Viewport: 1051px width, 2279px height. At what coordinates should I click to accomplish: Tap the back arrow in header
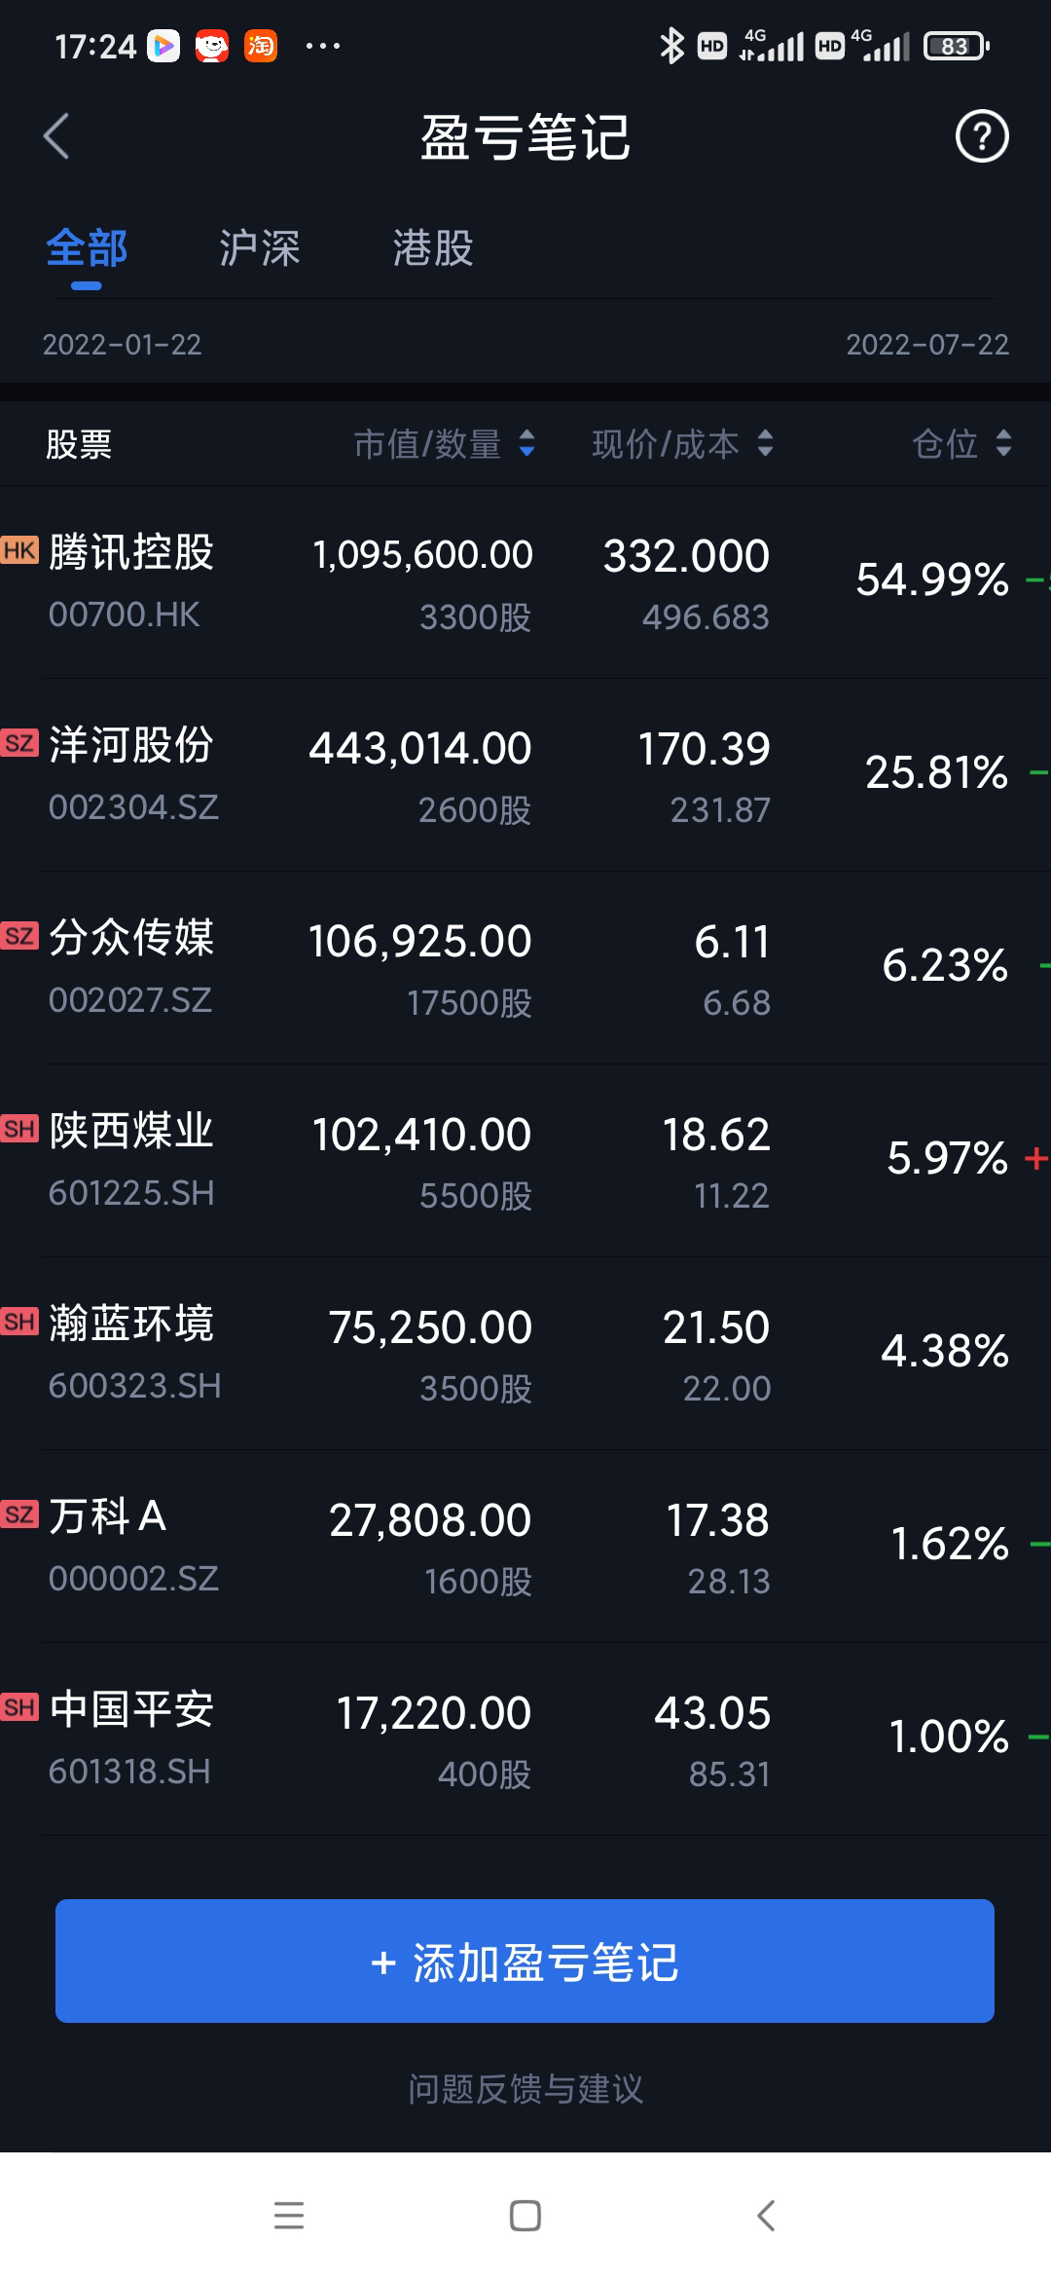(56, 136)
